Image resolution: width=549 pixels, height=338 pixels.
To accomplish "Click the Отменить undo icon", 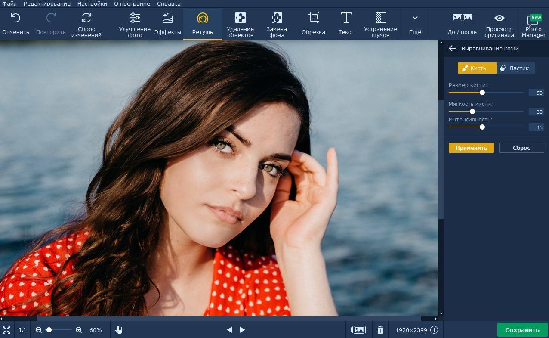I will [x=15, y=18].
